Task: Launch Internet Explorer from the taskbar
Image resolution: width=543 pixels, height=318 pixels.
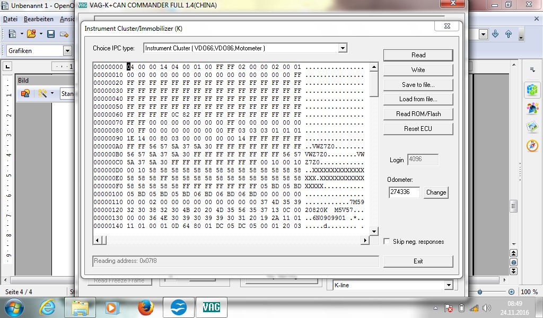Action: tap(47, 307)
